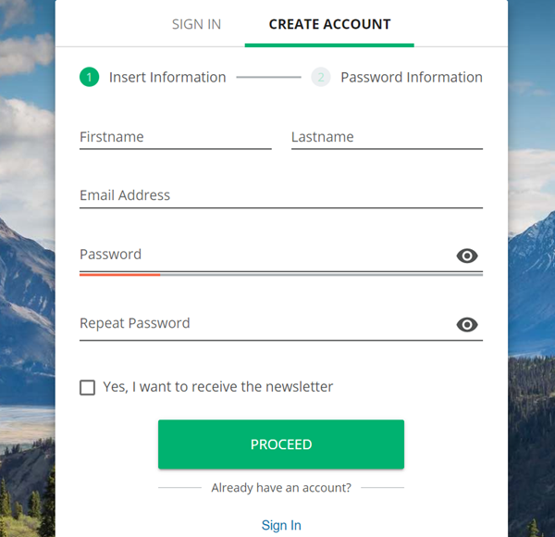Click the newsletter opt-in label text
The image size is (555, 537).
tap(217, 387)
